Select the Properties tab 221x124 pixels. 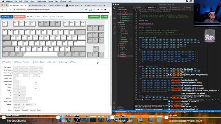pos(6,62)
